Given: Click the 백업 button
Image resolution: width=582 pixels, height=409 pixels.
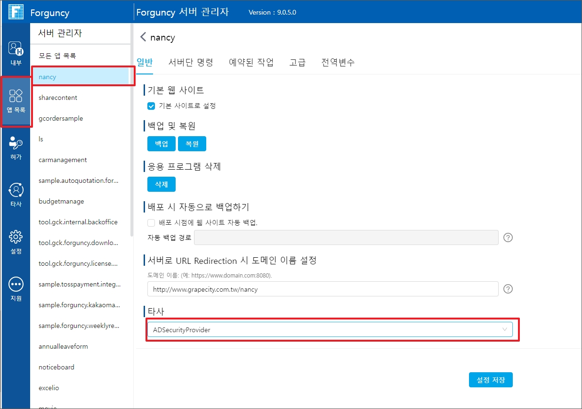Looking at the screenshot, I should (162, 144).
